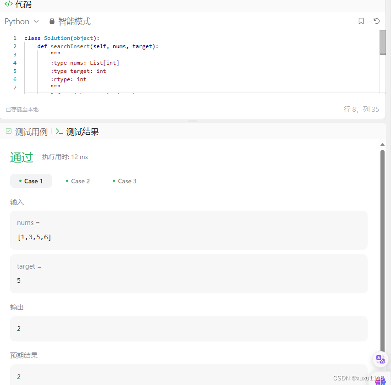Click the 行 8, 列 35 cursor indicator

click(361, 109)
